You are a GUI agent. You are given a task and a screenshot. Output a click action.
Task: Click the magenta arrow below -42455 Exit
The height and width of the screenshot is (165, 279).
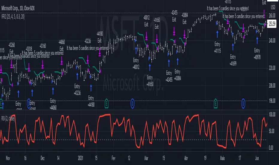click(x=174, y=31)
